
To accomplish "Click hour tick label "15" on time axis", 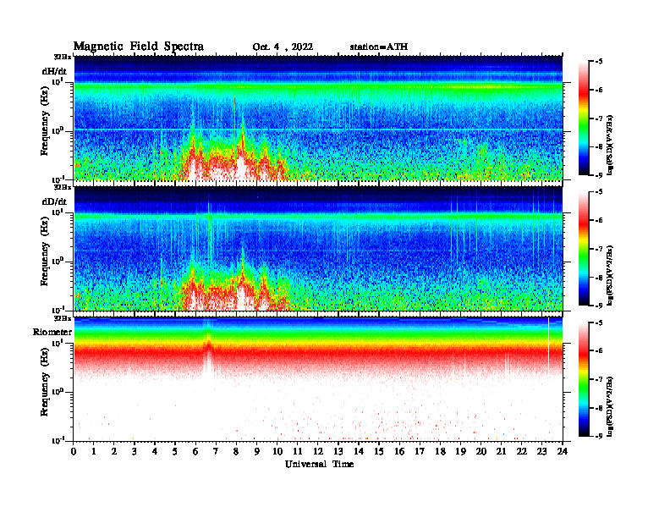I will click(379, 451).
